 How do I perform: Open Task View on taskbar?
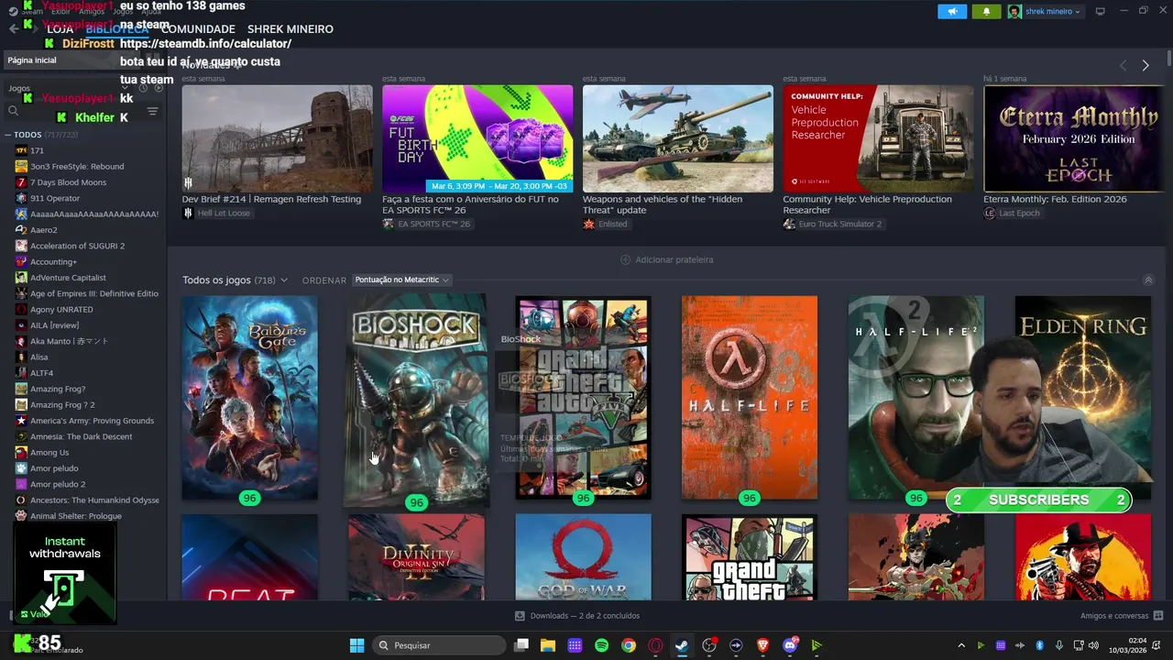click(x=521, y=645)
